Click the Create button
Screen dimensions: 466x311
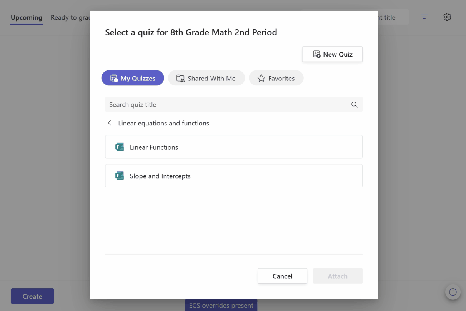(x=32, y=296)
